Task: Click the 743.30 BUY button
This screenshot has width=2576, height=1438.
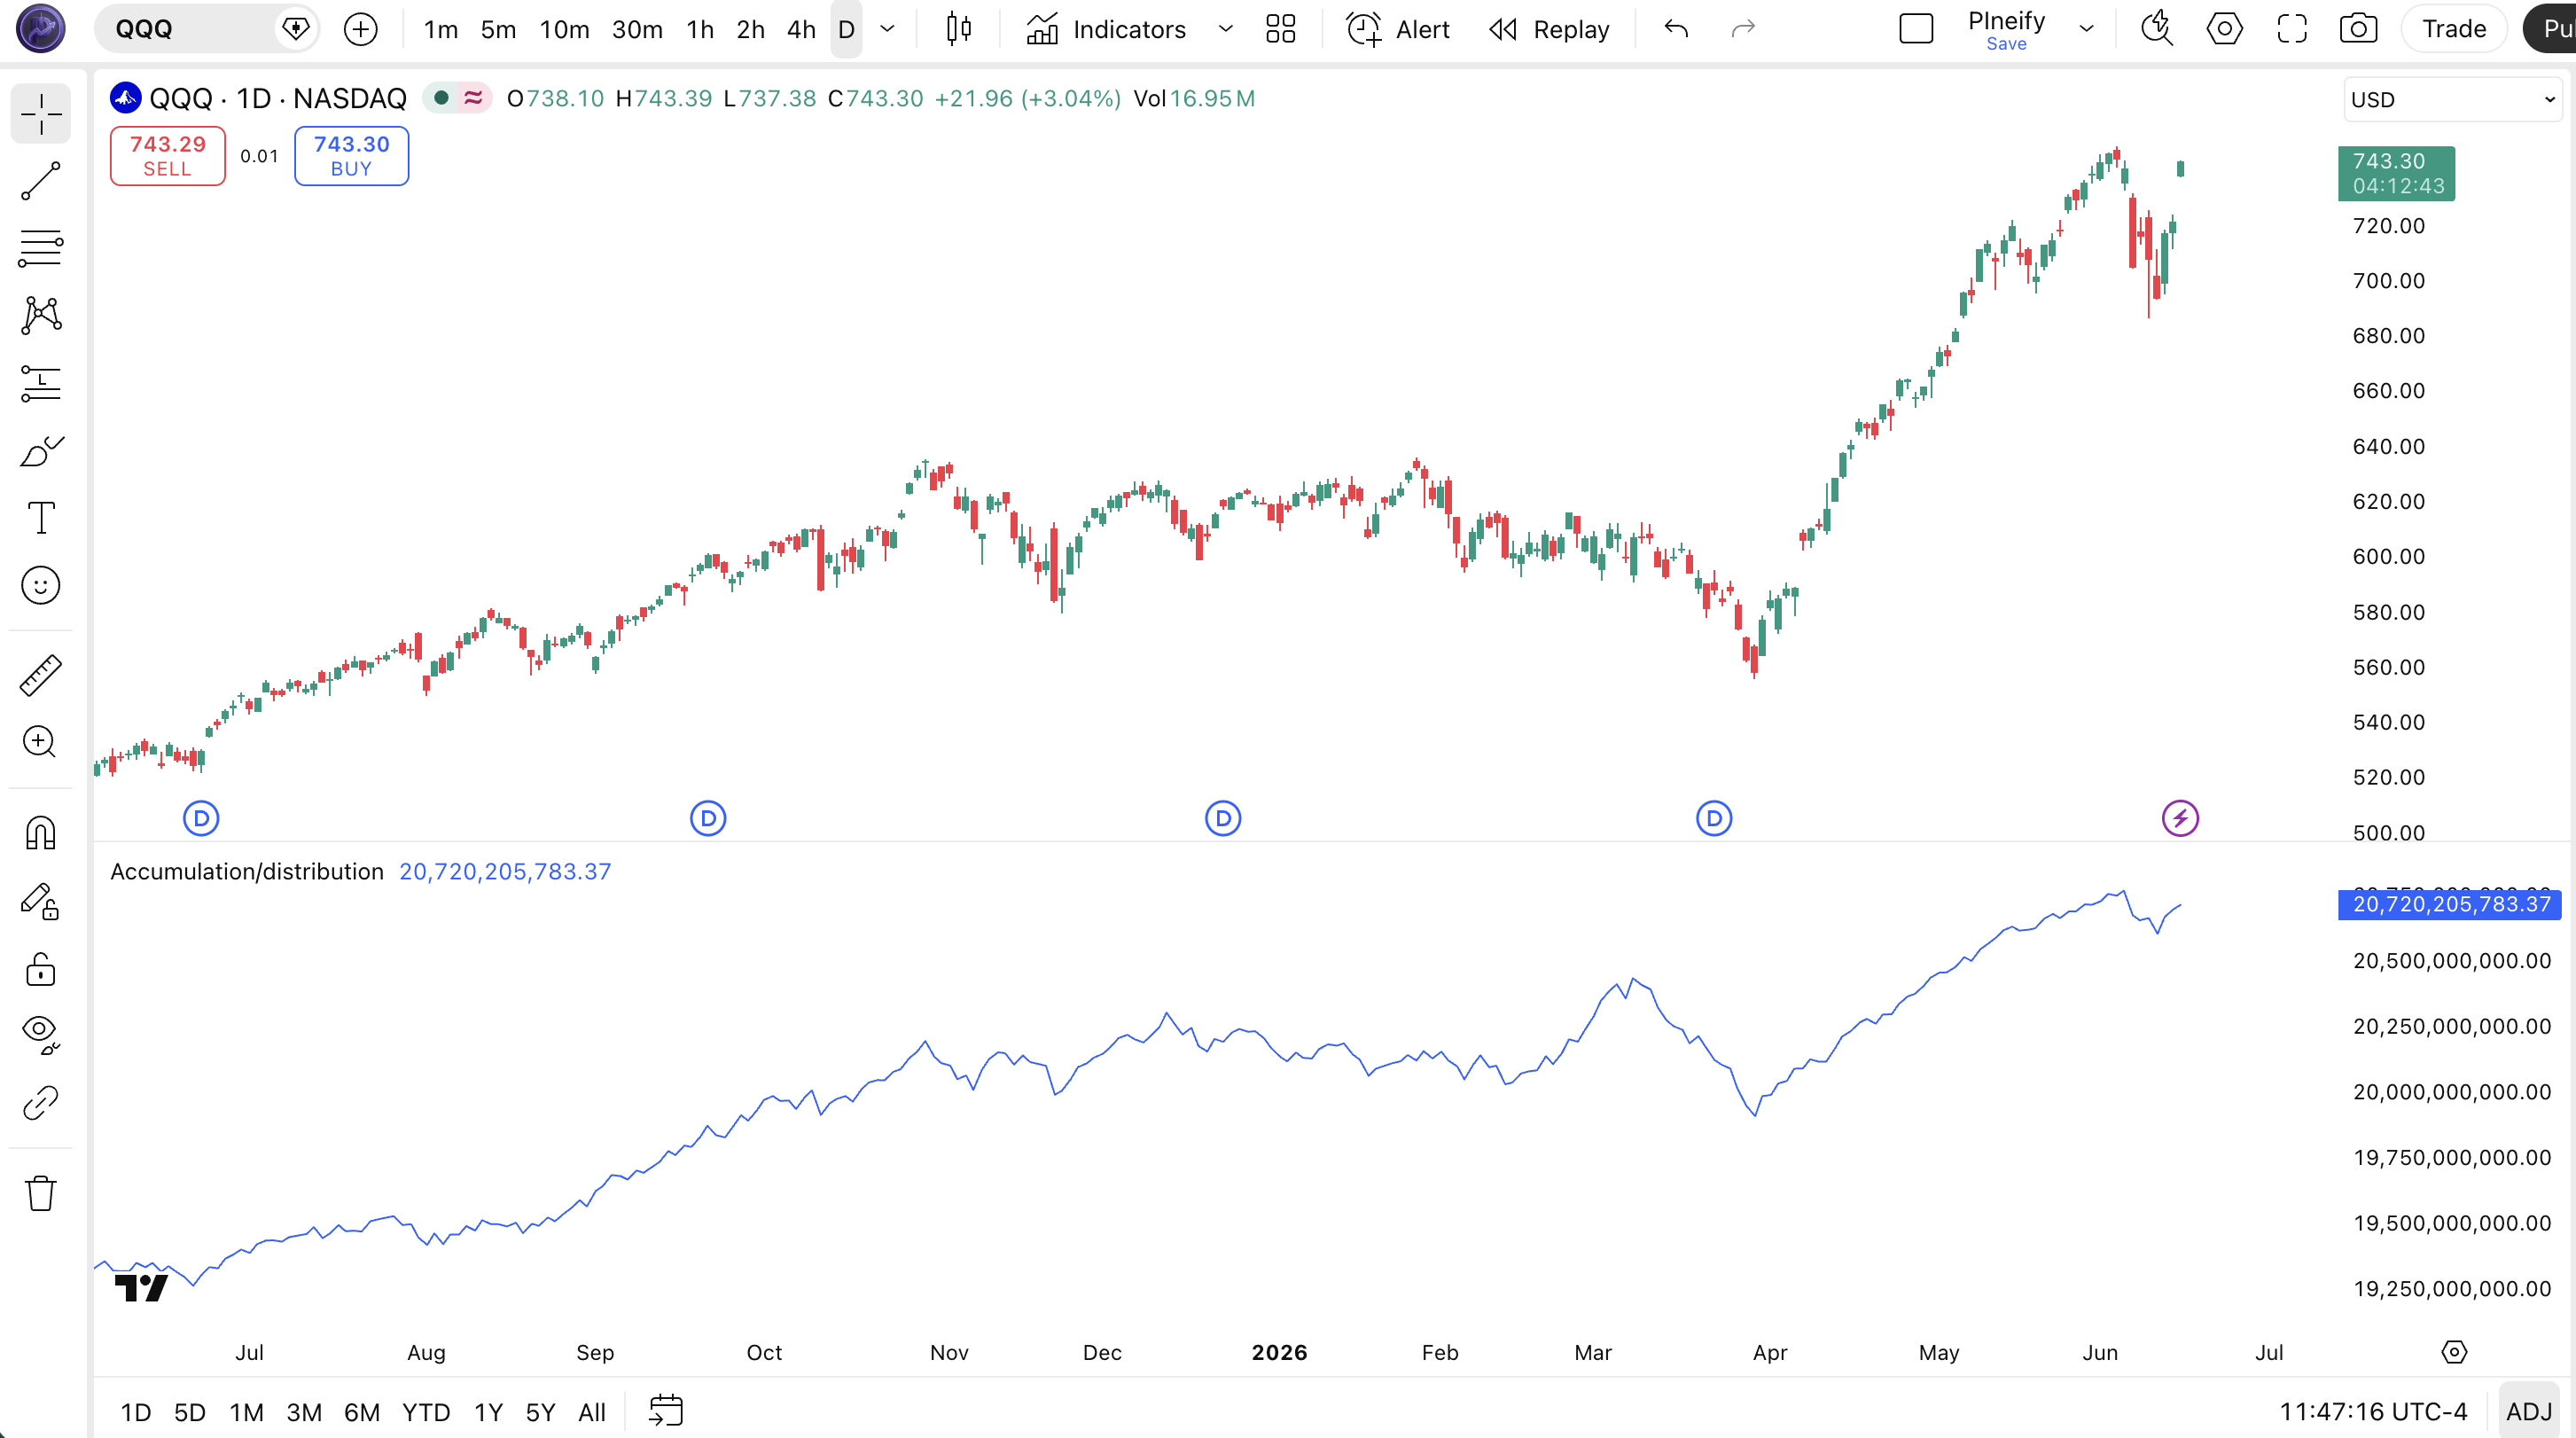Action: pyautogui.click(x=351, y=156)
